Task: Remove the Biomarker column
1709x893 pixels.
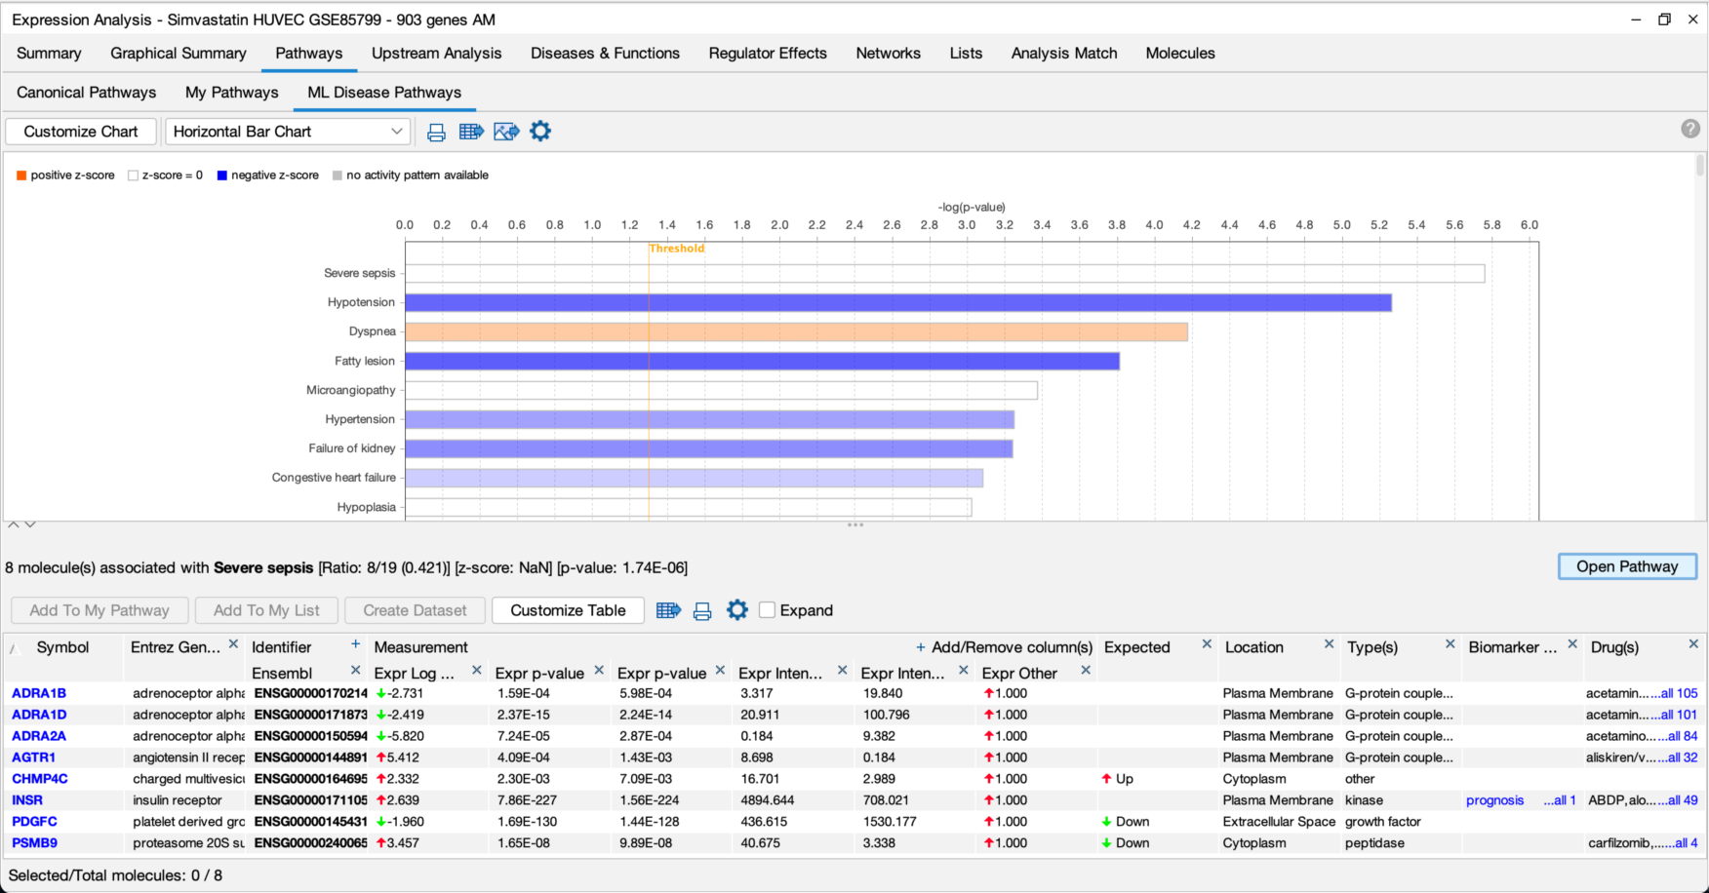Action: click(x=1572, y=644)
